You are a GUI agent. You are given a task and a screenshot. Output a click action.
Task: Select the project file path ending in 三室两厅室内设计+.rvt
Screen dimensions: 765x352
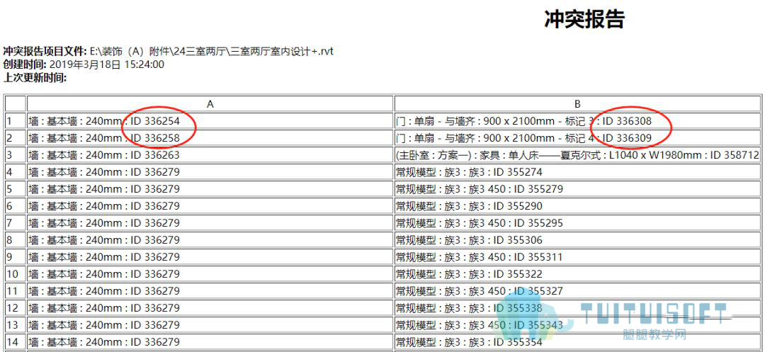click(x=211, y=51)
